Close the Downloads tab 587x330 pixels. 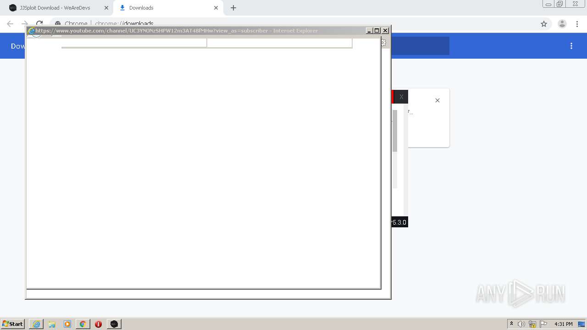click(216, 8)
